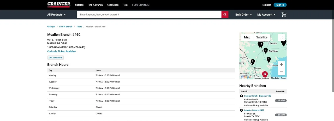The image size is (334, 121).
Task: Click the 921 E. Pecan Blvd. address
Action: point(57,40)
